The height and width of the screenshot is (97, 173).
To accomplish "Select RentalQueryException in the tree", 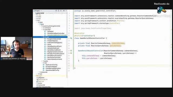I will (55, 56).
